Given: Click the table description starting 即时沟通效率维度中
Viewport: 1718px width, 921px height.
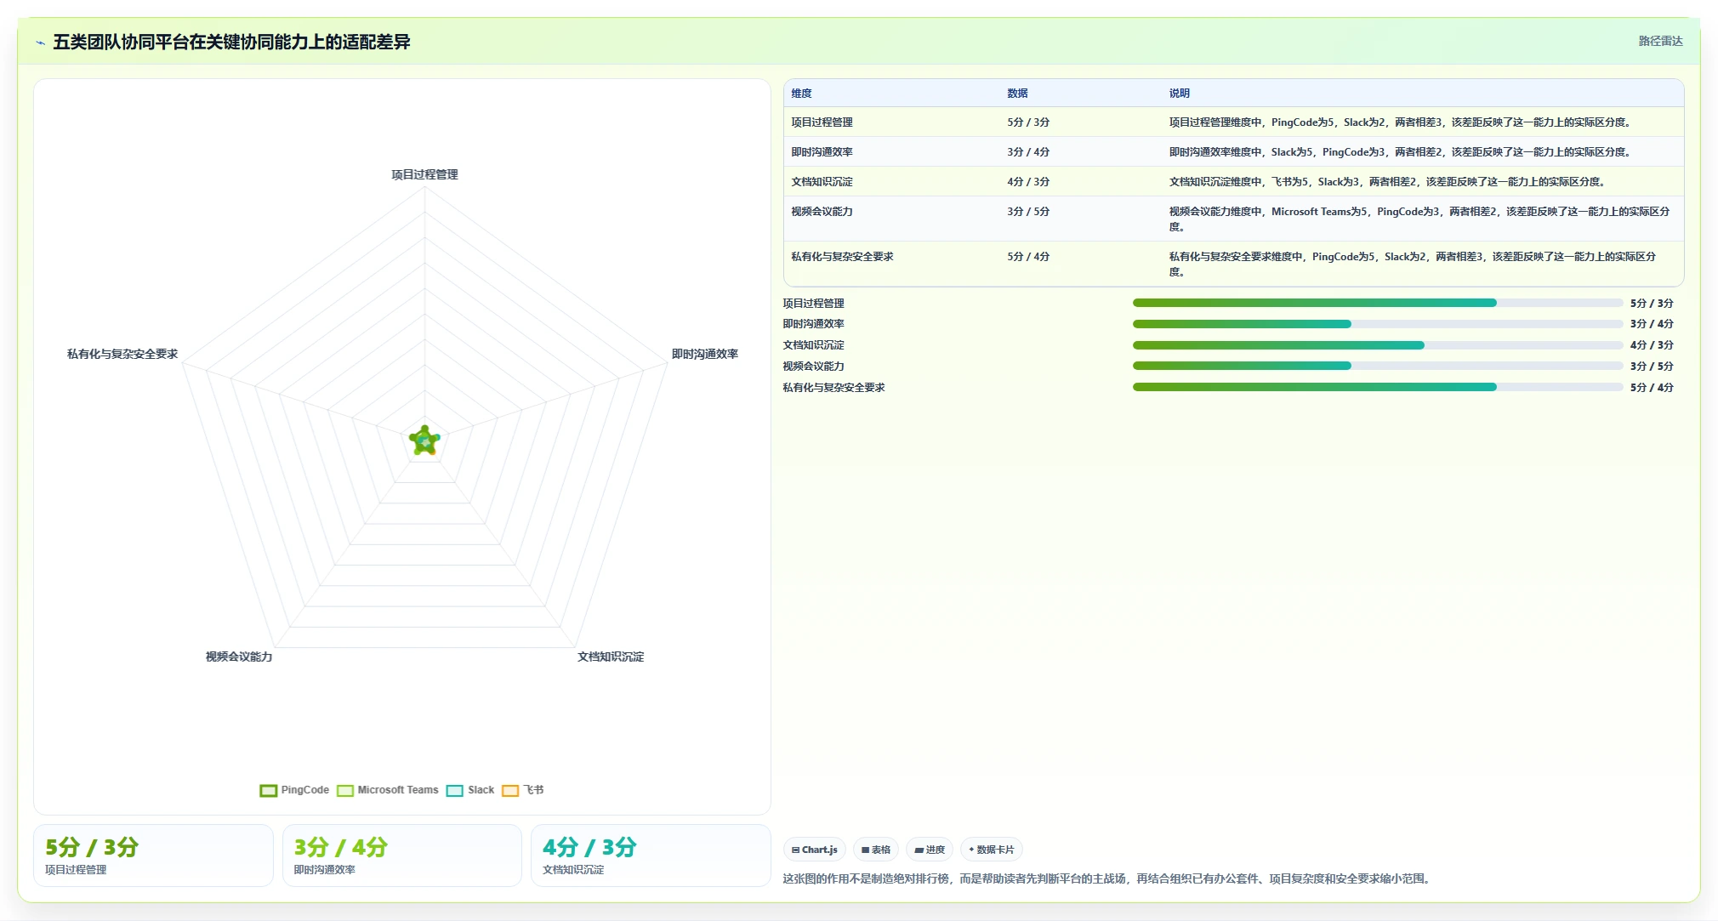Looking at the screenshot, I should (x=1401, y=152).
